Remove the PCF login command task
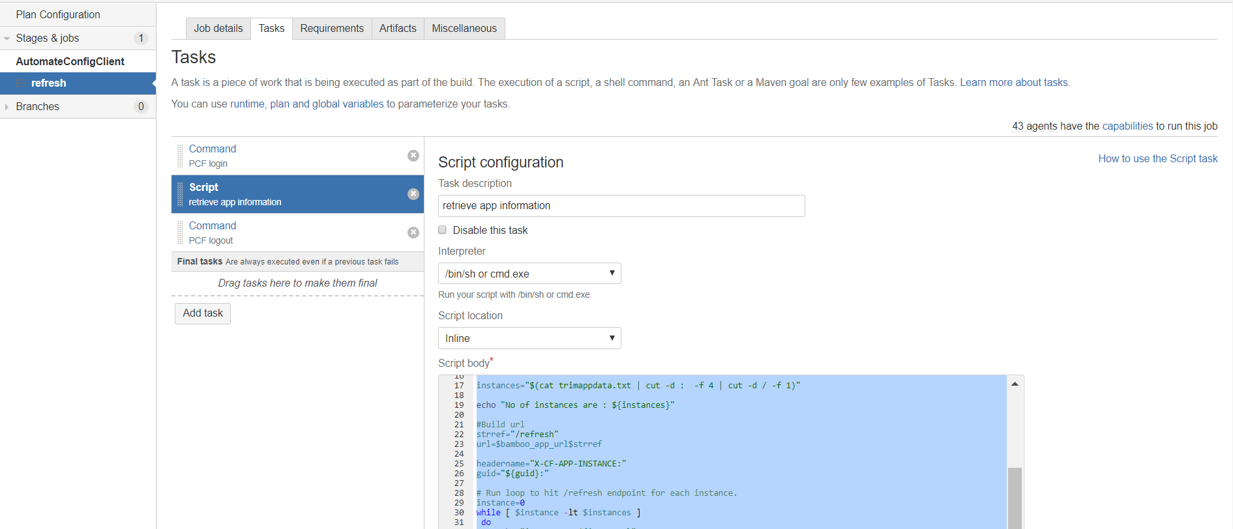The width and height of the screenshot is (1233, 529). click(x=413, y=156)
